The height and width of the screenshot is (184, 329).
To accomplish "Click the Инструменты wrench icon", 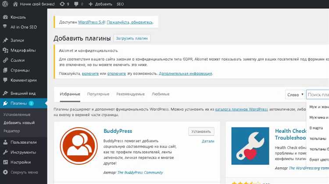I will 5,152.
